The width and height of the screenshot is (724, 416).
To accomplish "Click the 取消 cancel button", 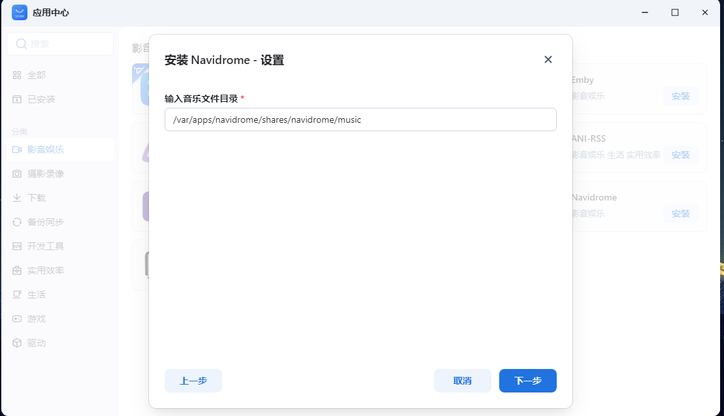I will (462, 381).
